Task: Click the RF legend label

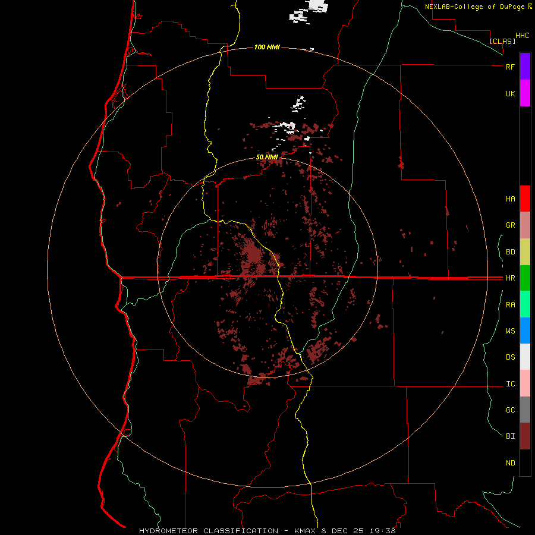Action: pos(510,67)
